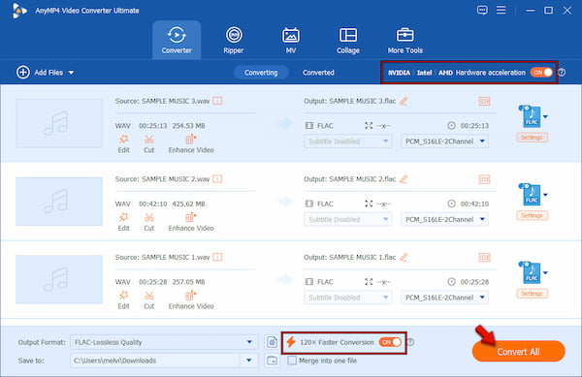582x377 pixels.
Task: Open Settings for SAMPLE MUSIC 1.flac
Action: [x=532, y=294]
